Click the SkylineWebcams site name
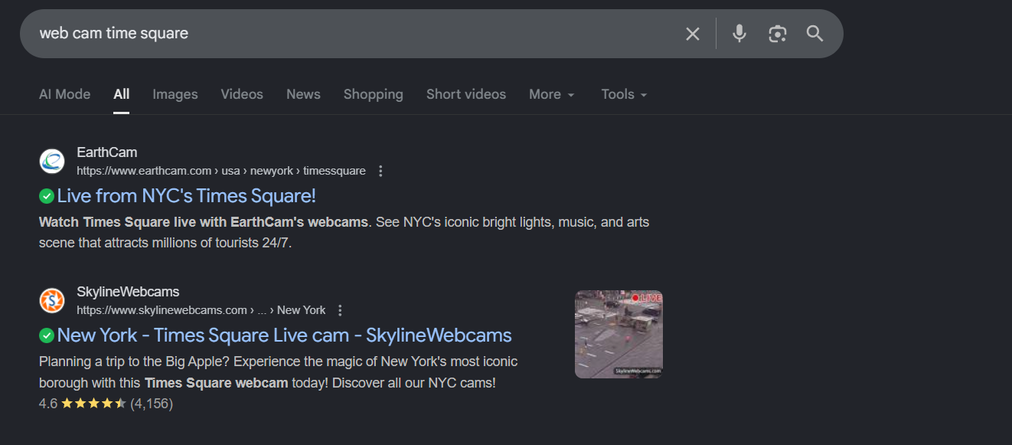 (x=128, y=292)
